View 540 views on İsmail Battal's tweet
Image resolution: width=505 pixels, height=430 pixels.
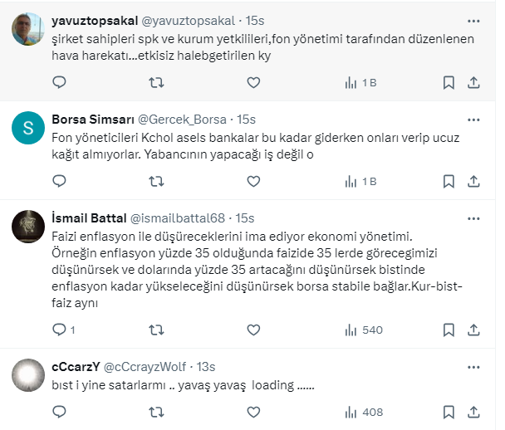click(363, 330)
